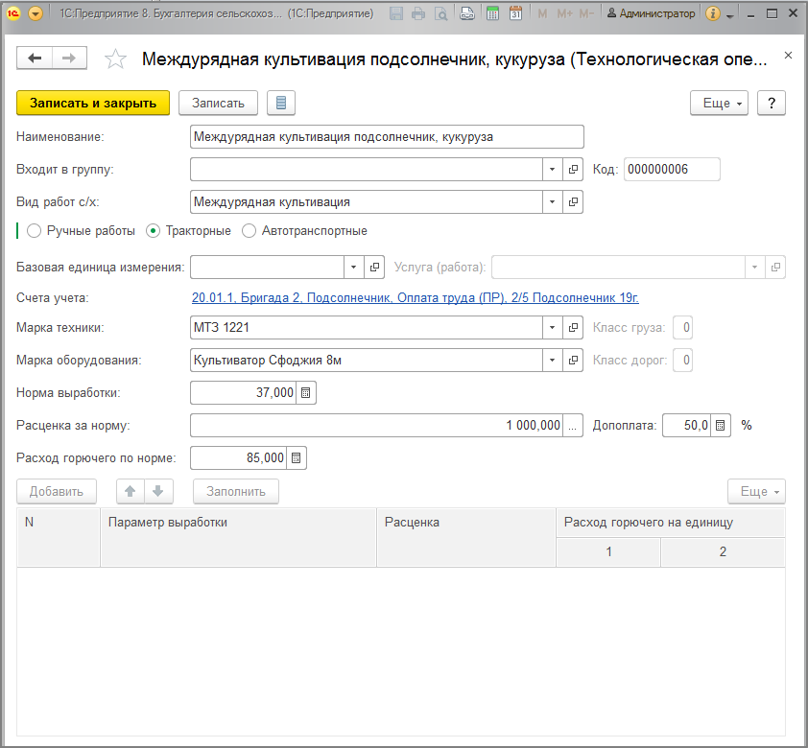Image resolution: width=808 pixels, height=748 pixels.
Task: Open the ellipsis selector for 'Расценка за норму'
Action: pyautogui.click(x=573, y=425)
